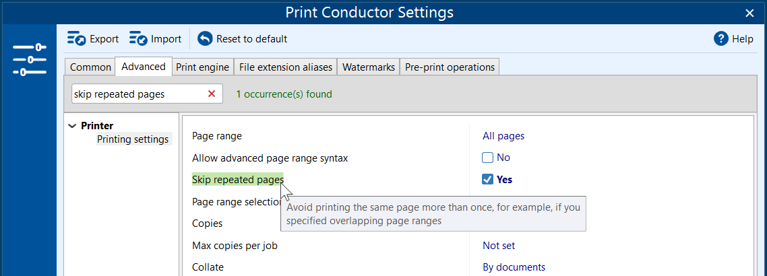Open Help via question mark icon

[721, 39]
